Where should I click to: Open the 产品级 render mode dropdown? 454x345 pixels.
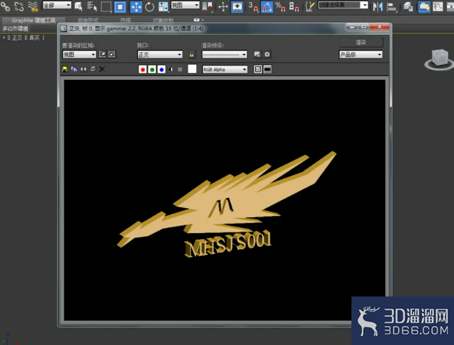click(361, 55)
